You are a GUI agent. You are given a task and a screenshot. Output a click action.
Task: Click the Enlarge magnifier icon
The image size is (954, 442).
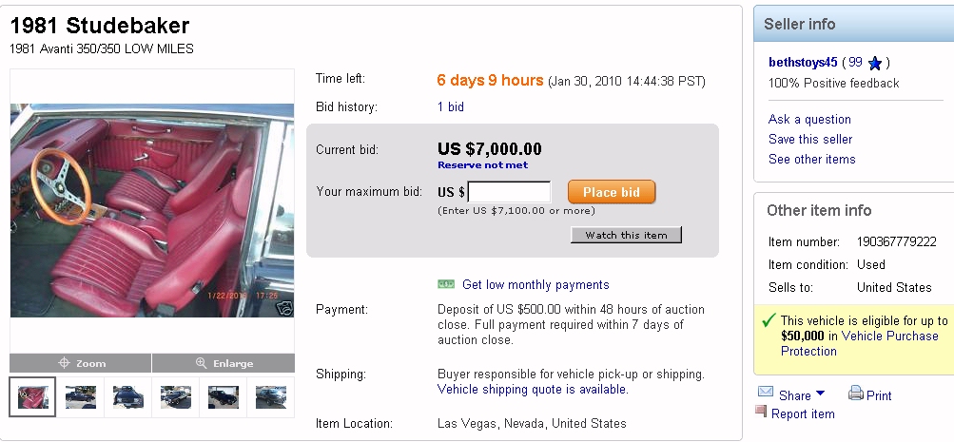[x=201, y=363]
